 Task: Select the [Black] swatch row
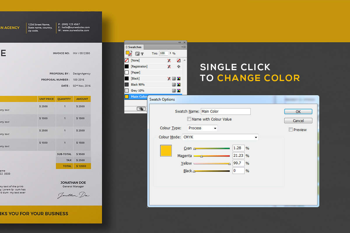(153, 78)
